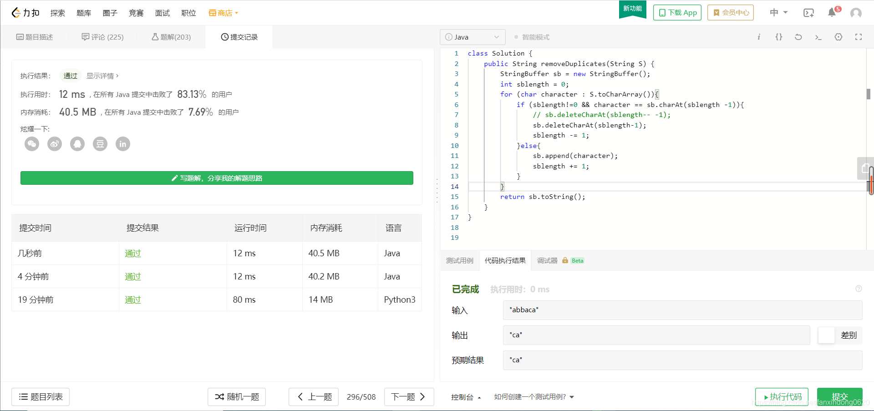Click 下载 App button
This screenshot has width=874, height=411.
[677, 13]
